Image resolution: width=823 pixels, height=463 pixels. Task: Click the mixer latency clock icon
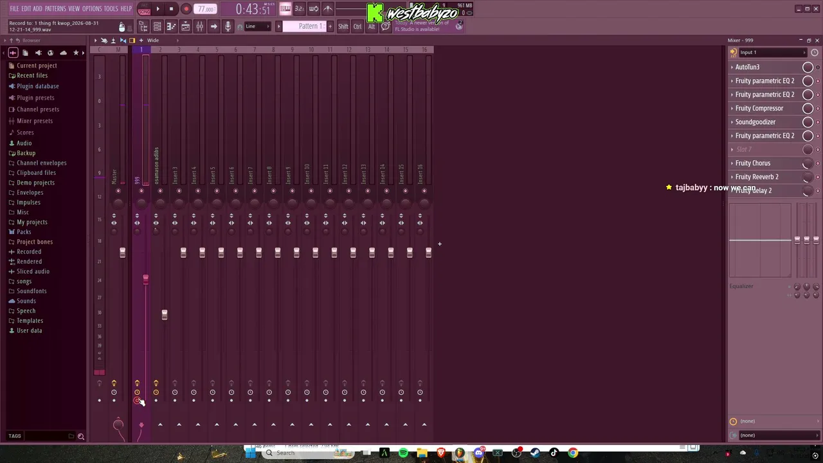coord(814,53)
